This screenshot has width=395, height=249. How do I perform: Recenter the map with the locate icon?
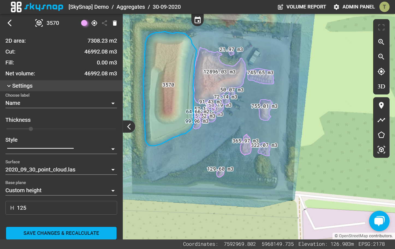381,72
